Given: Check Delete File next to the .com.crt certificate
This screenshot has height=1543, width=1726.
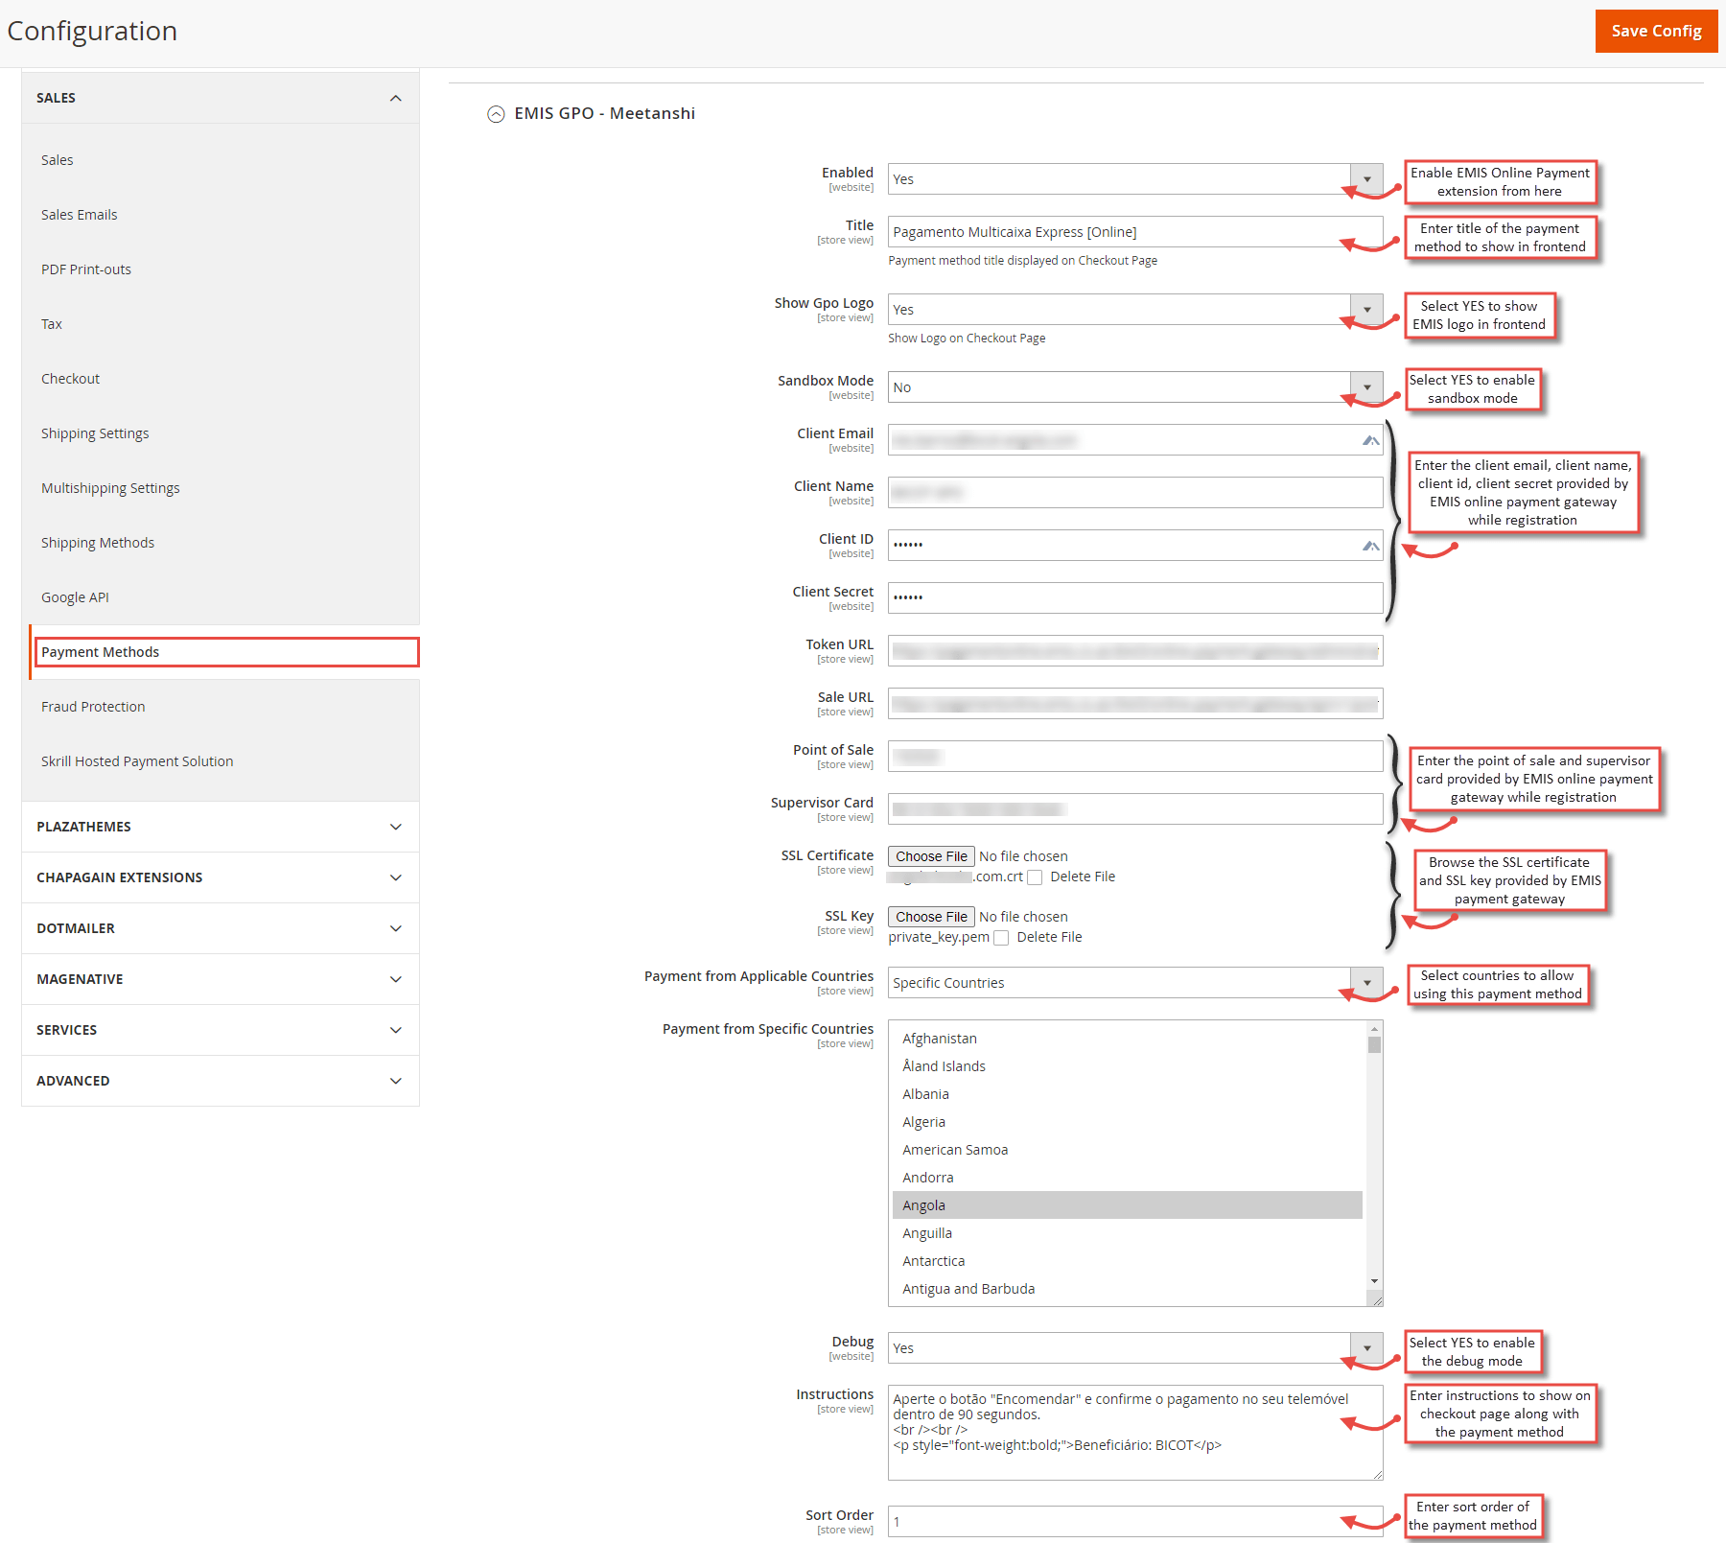Looking at the screenshot, I should [x=1036, y=877].
